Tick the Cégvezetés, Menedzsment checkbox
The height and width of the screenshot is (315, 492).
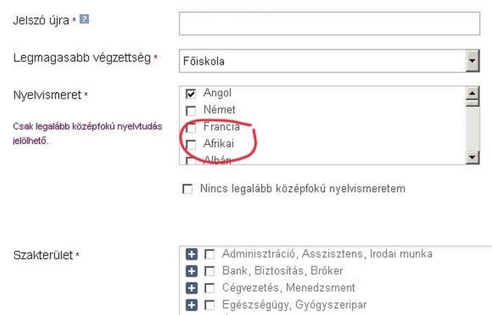coord(210,288)
